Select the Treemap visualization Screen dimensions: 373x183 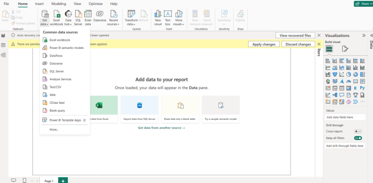click(x=362, y=74)
